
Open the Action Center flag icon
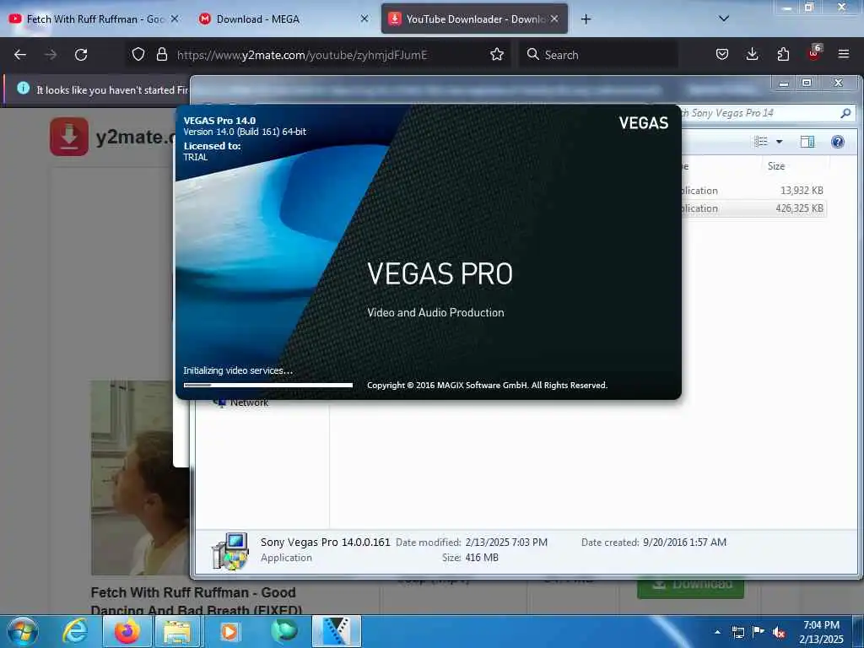pos(759,631)
